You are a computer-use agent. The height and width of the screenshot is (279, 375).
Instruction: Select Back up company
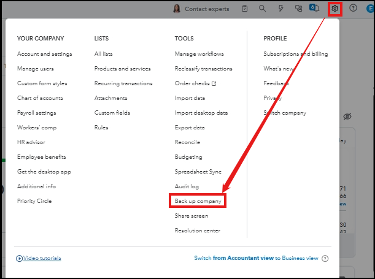pos(198,201)
